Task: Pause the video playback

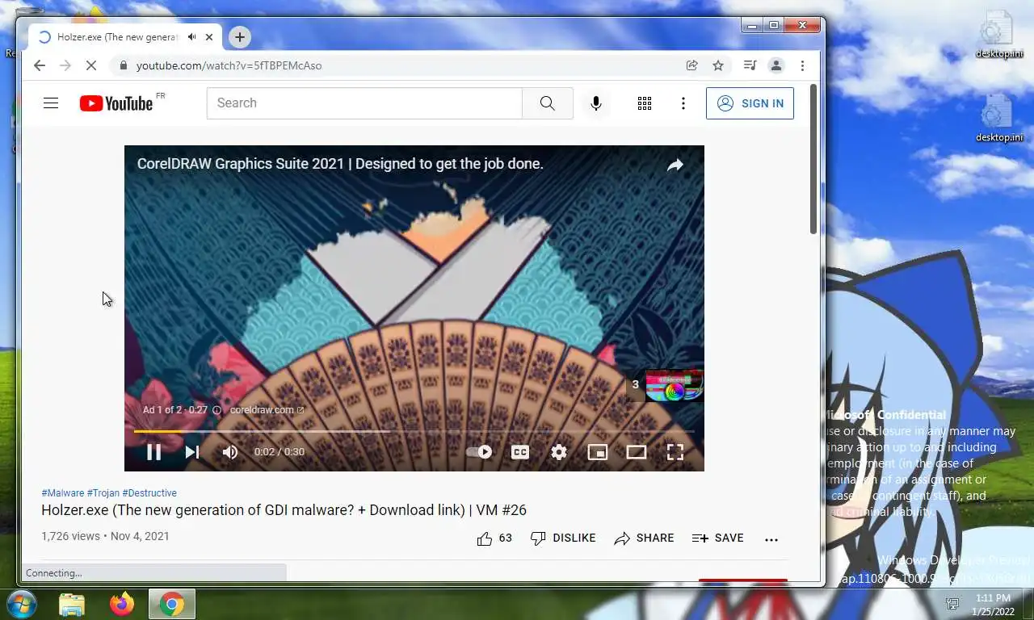Action: pos(153,452)
